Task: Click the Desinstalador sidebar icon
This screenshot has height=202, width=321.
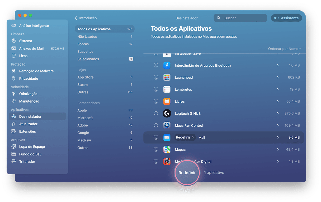Action: (14, 117)
